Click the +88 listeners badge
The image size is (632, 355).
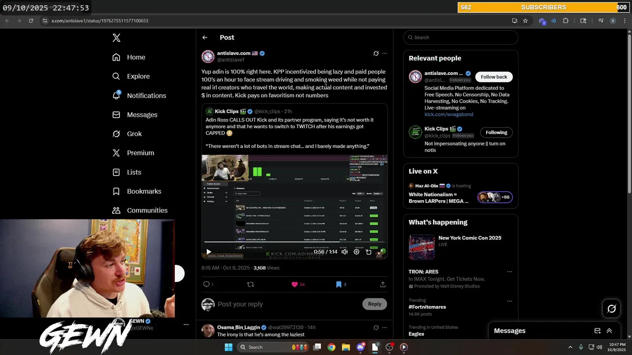click(495, 197)
